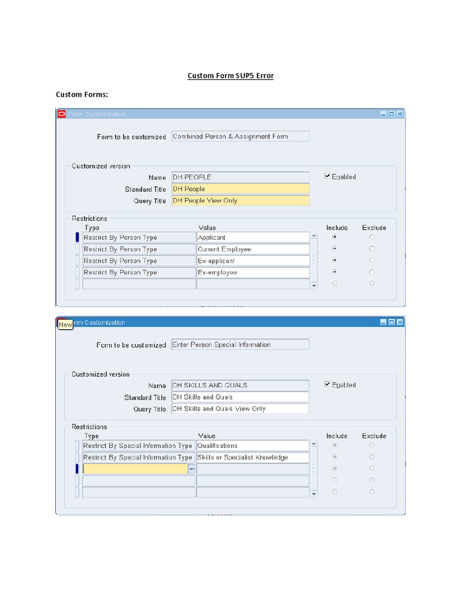
Task: Click the Current Employee value field
Action: [253, 249]
